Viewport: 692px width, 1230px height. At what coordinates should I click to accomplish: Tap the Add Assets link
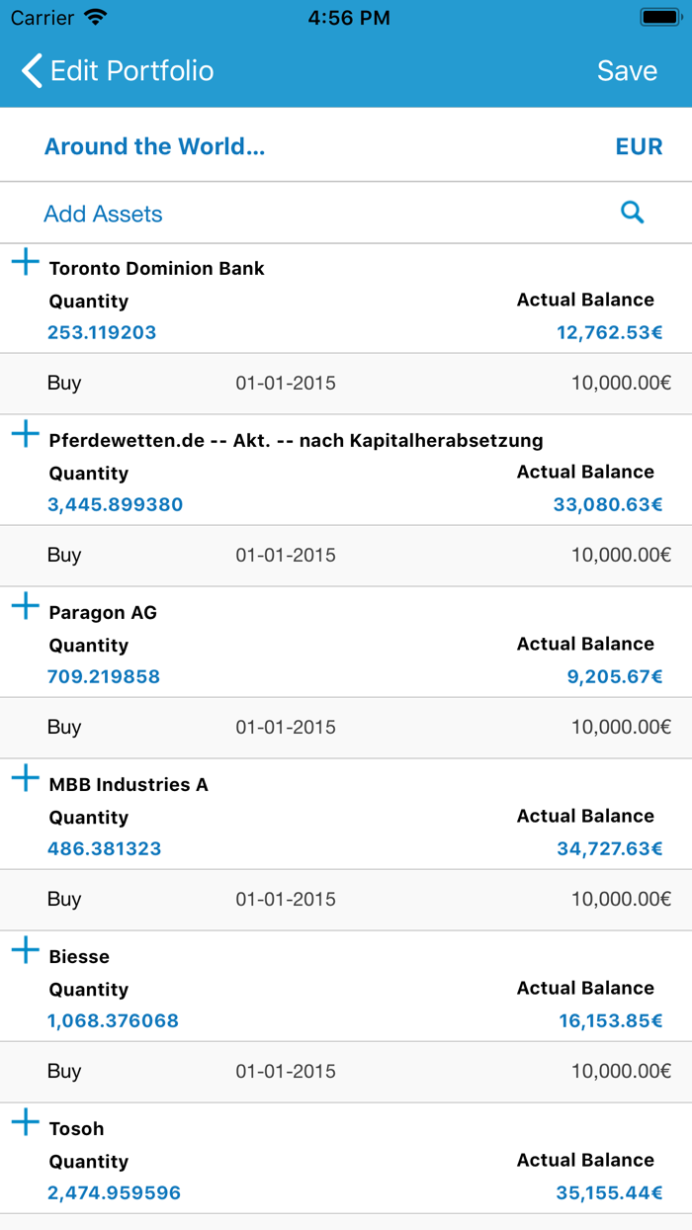point(103,214)
